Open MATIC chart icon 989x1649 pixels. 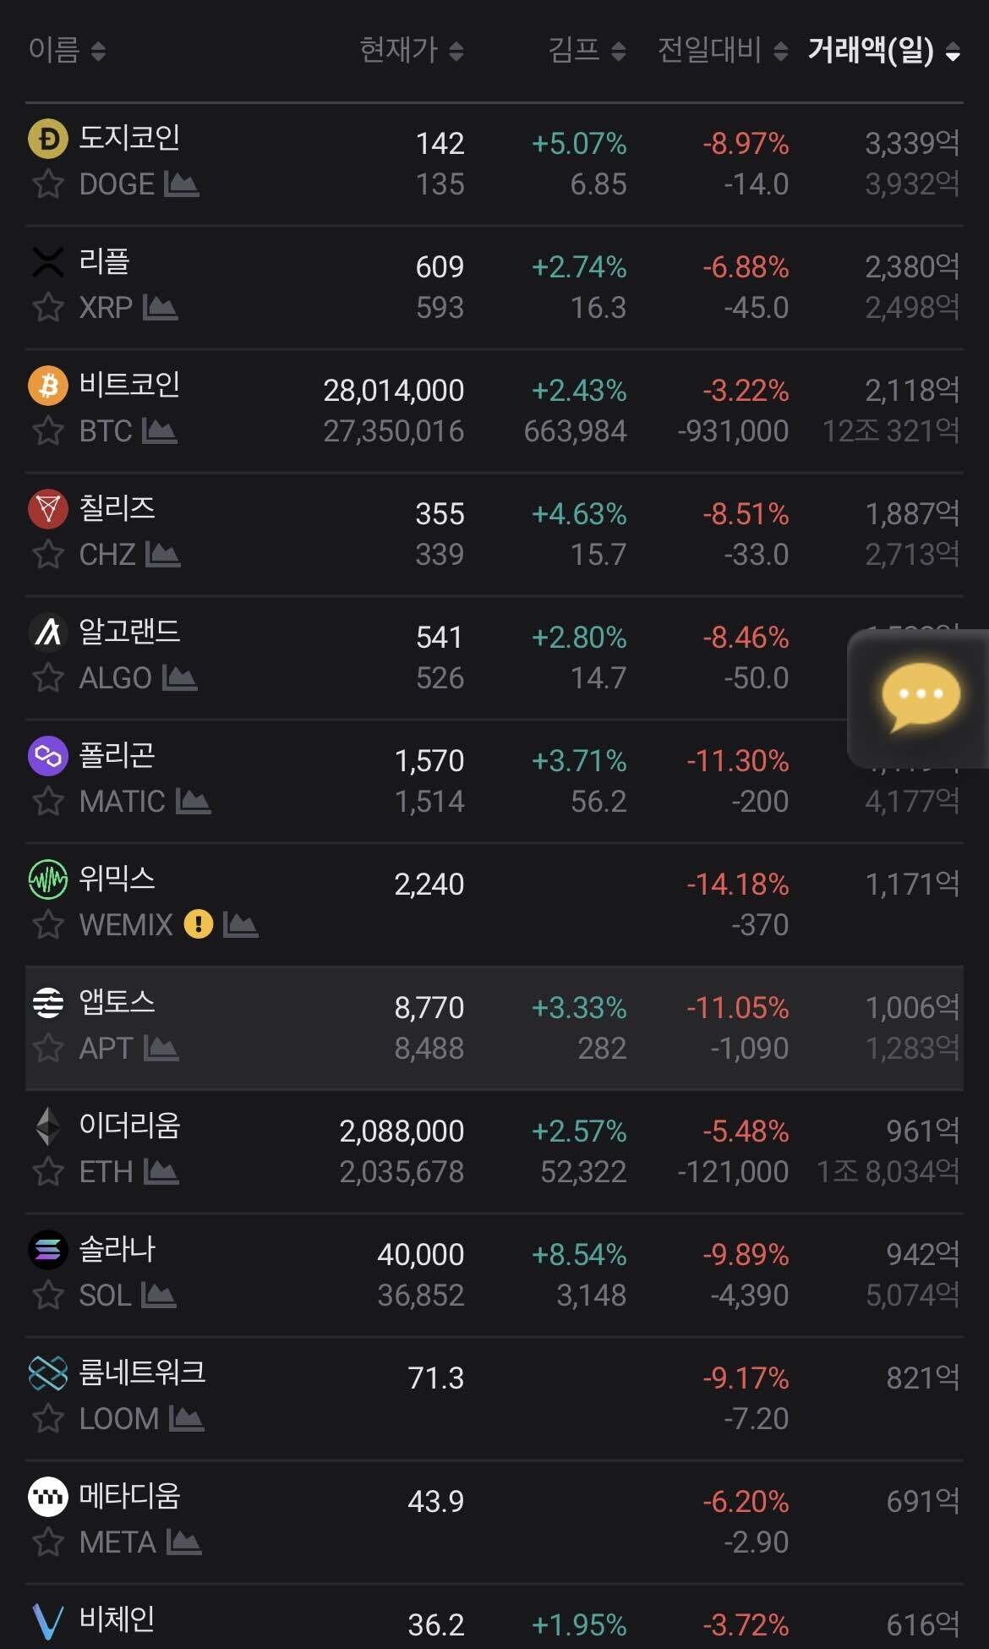193,801
